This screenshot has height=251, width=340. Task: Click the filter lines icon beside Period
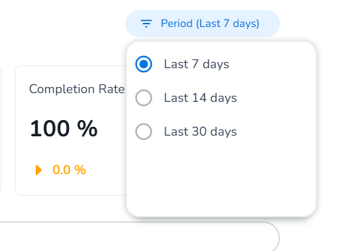coord(146,24)
